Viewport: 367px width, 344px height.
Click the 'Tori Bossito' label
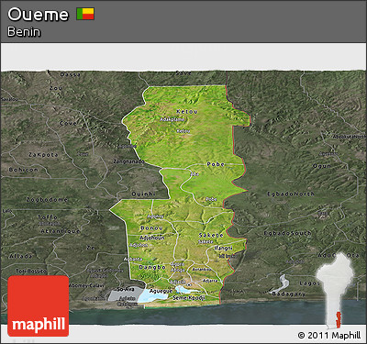(31, 271)
